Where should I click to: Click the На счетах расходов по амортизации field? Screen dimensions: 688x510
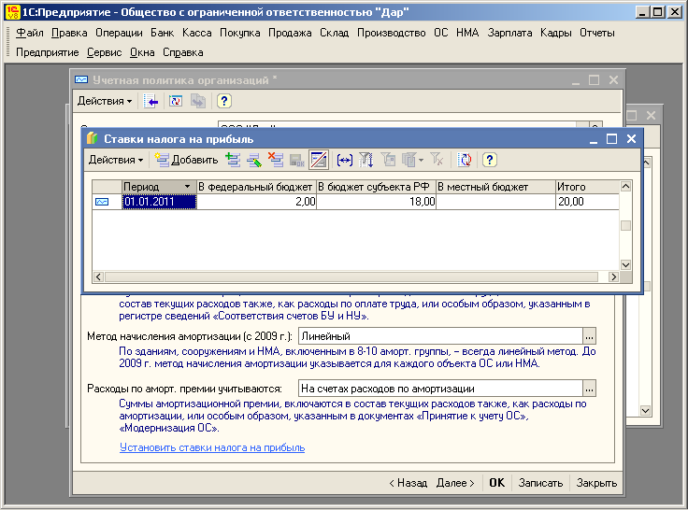pyautogui.click(x=440, y=389)
